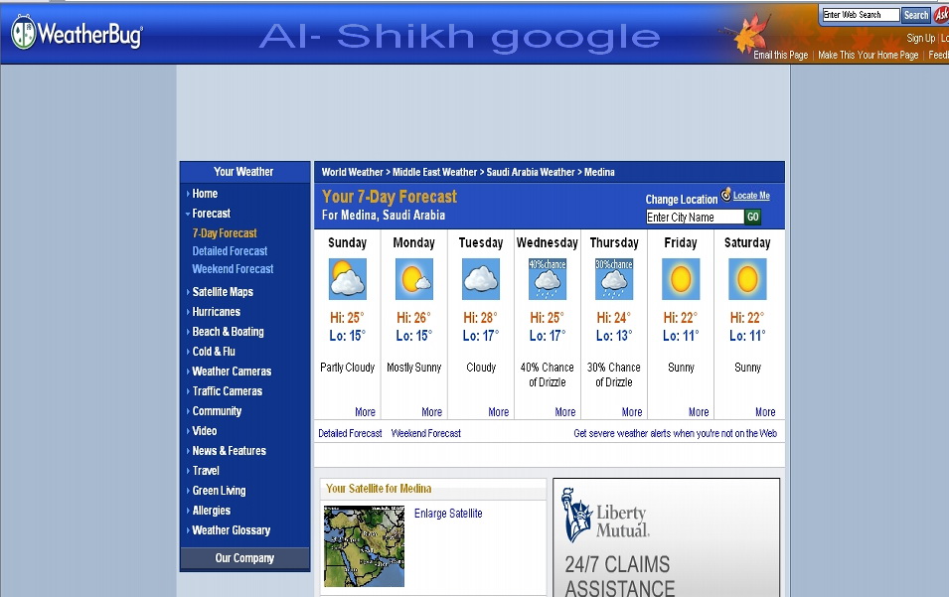This screenshot has height=597, width=949.
Task: Click More under Wednesday forecast
Action: [565, 412]
